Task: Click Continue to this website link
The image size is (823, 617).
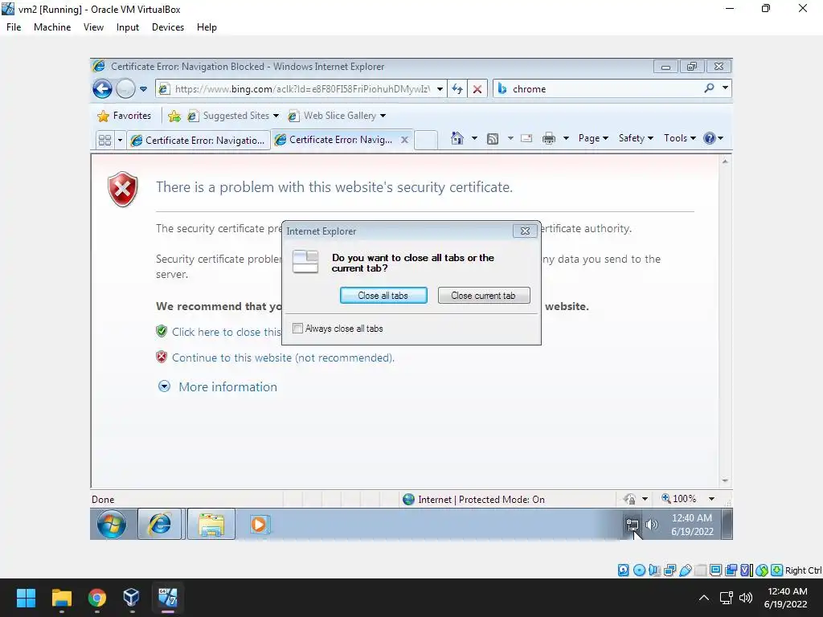Action: 283,358
